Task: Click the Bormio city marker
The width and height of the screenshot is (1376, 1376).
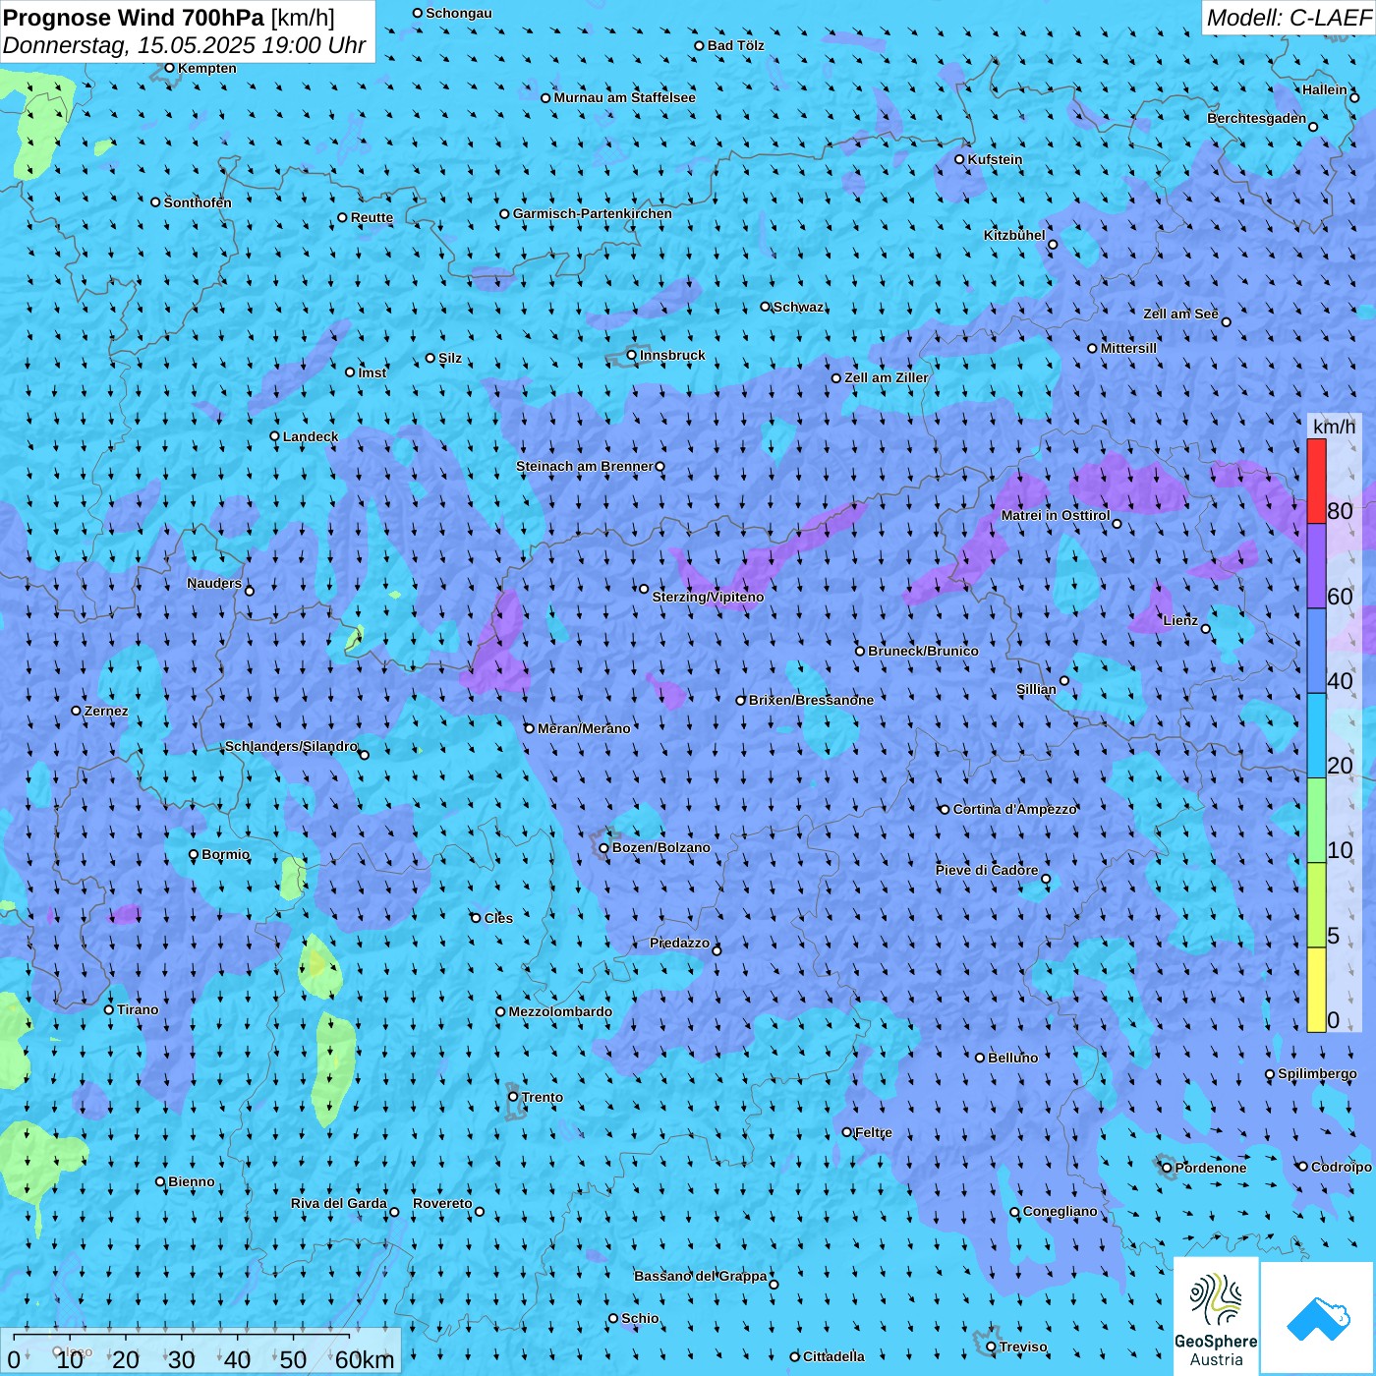Action: pos(194,855)
